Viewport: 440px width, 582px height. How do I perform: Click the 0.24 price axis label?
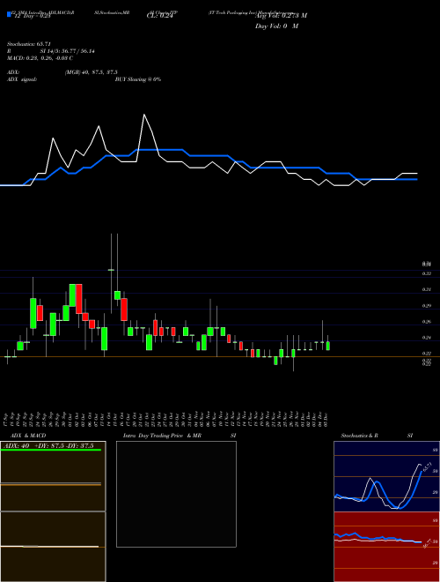[427, 338]
